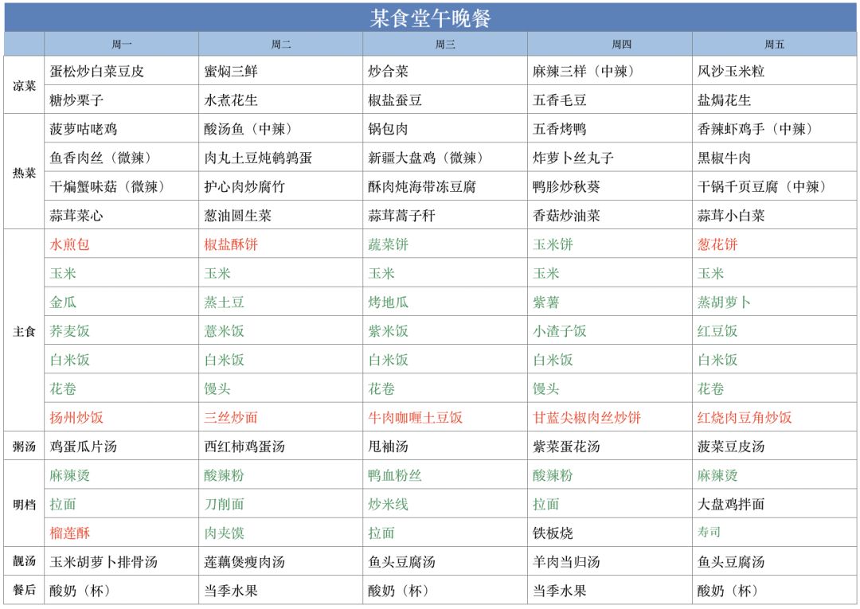Viewport: 860px width, 609px height.
Task: Select the 五香烤鸭 entry
Action: coord(560,128)
